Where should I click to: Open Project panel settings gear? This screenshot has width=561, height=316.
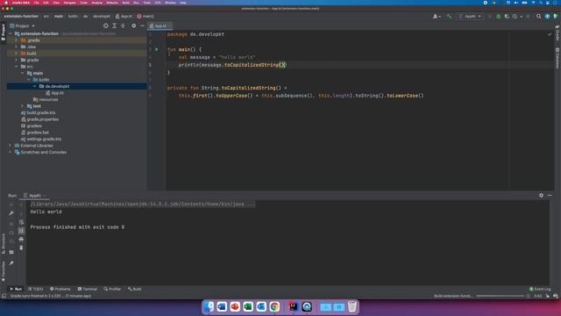[x=133, y=25]
